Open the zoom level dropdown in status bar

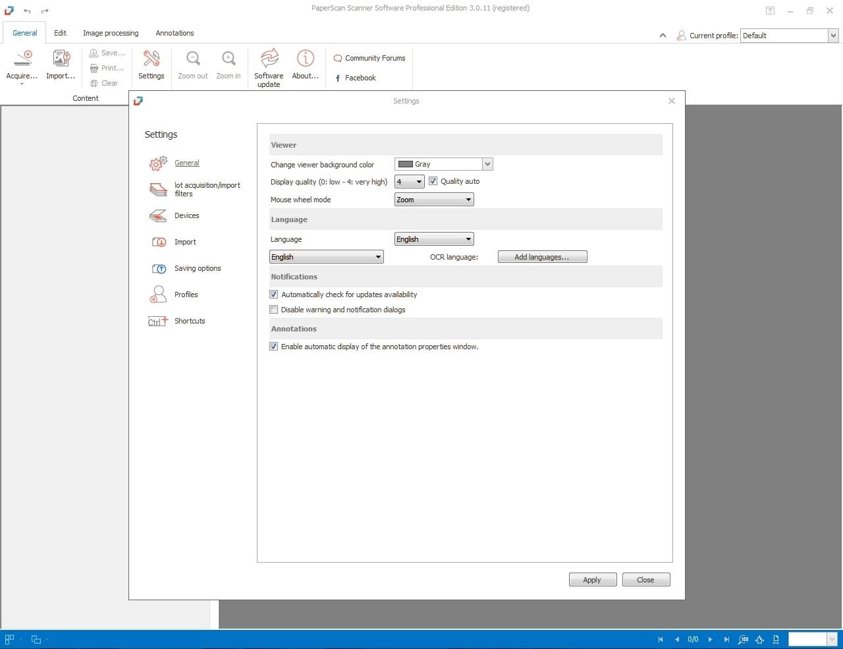(832, 639)
